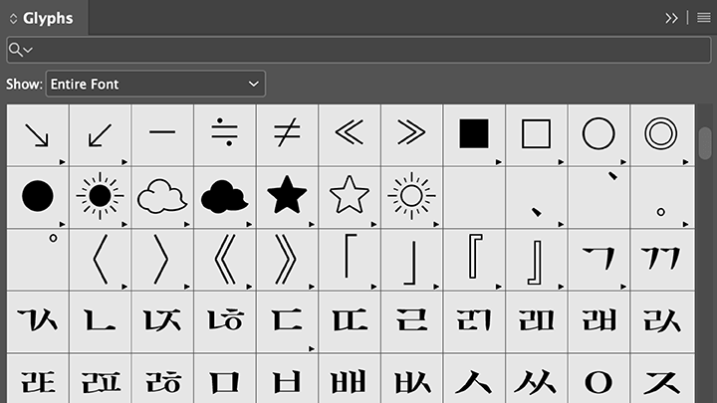
Task: Insert the outlined cloud glyph
Action: 162,197
